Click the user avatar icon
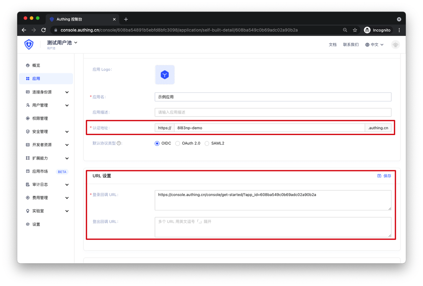 click(x=395, y=45)
